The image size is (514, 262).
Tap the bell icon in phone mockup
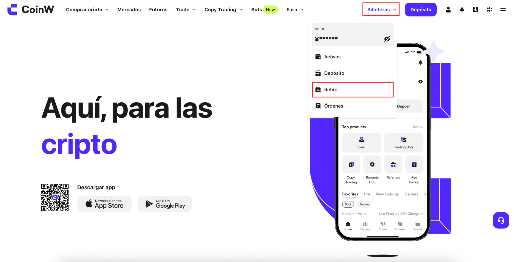(x=420, y=62)
